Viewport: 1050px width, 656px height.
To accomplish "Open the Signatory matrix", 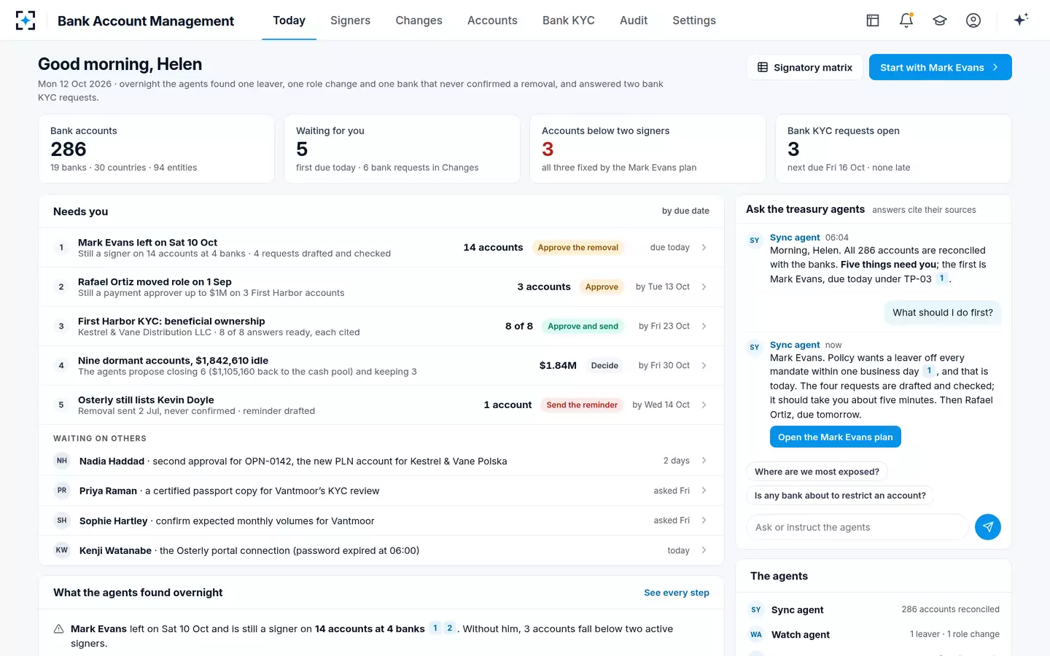I will [x=805, y=67].
